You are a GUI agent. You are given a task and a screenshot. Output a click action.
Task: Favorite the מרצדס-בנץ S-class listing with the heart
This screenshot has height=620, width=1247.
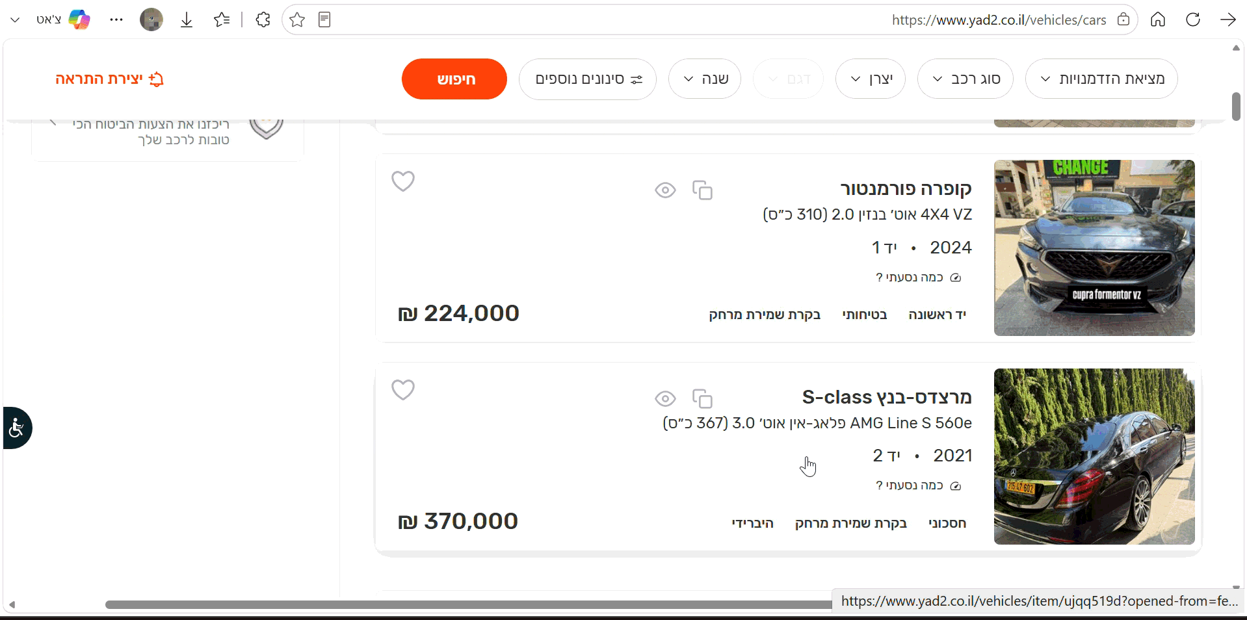click(403, 390)
